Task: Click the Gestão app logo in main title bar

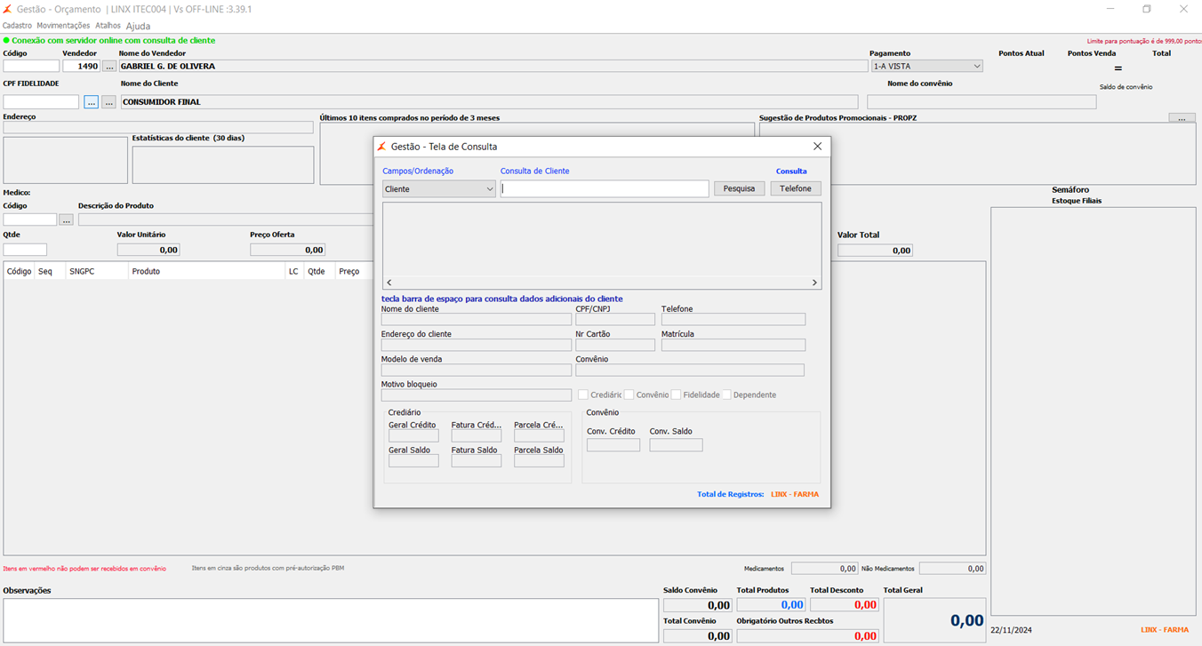Action: point(8,9)
